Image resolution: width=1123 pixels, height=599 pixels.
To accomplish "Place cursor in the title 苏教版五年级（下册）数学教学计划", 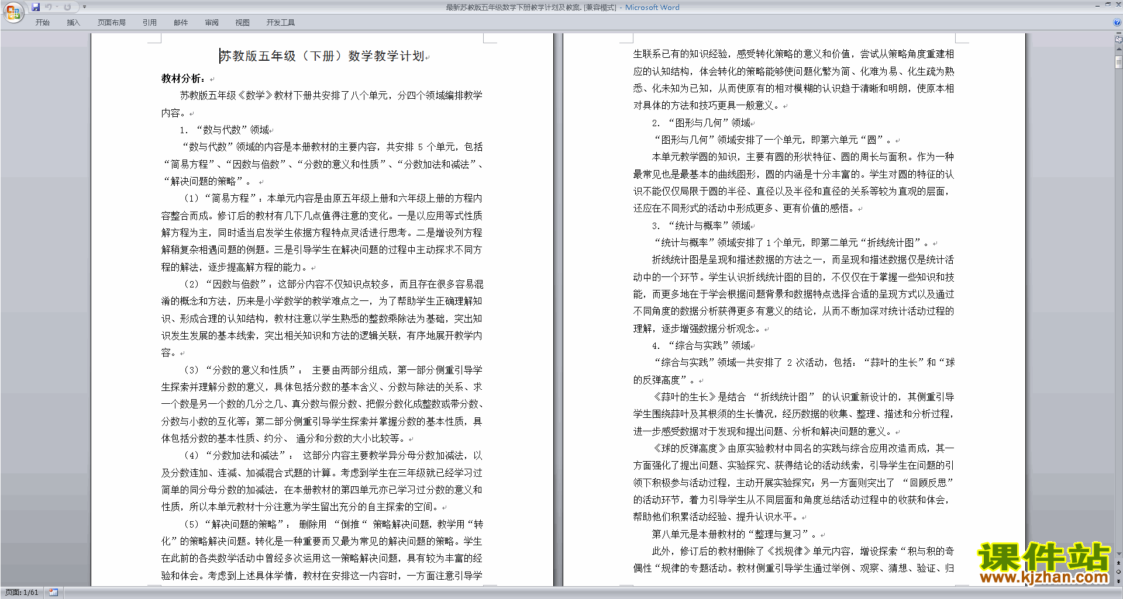I will pos(322,56).
